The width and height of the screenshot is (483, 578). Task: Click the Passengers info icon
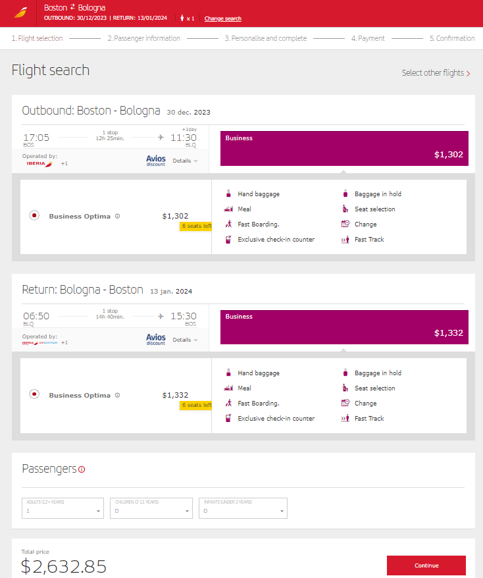coord(82,469)
